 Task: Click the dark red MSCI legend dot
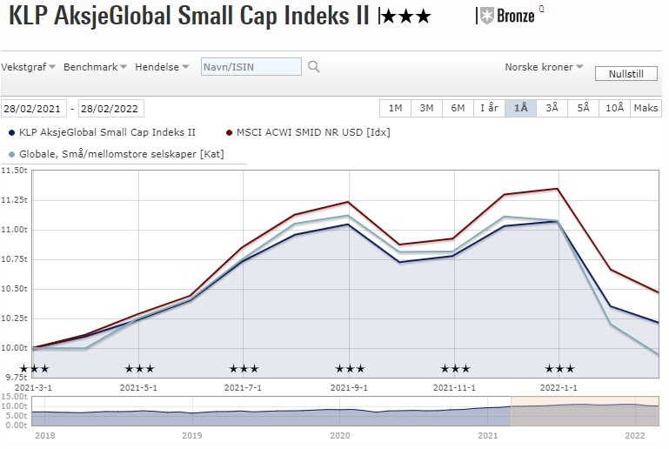pyautogui.click(x=229, y=133)
